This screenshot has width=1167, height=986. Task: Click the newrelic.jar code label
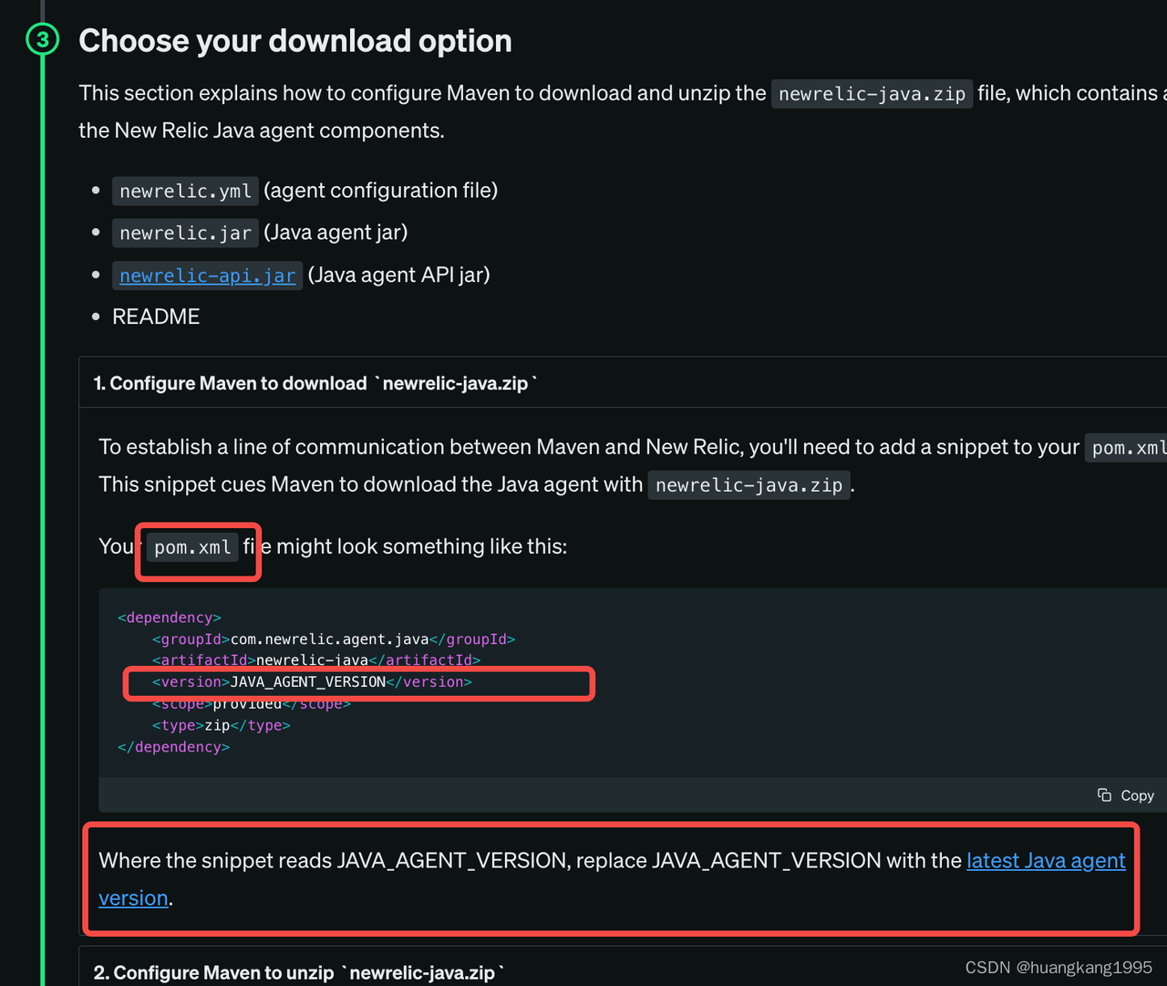point(184,232)
